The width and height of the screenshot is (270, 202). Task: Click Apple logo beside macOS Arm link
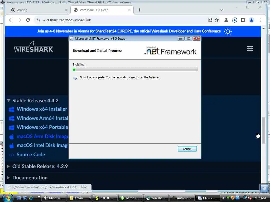coord(12,137)
